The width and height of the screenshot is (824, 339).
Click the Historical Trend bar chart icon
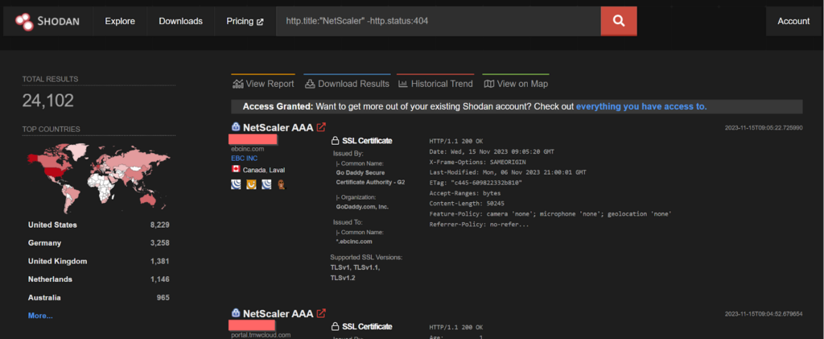coord(403,84)
